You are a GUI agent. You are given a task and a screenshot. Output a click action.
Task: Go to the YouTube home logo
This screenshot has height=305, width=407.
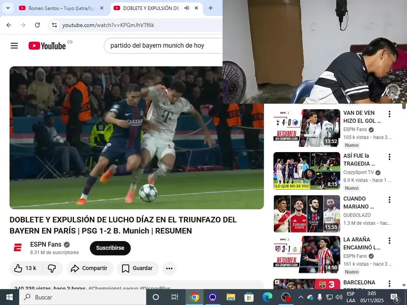point(47,46)
